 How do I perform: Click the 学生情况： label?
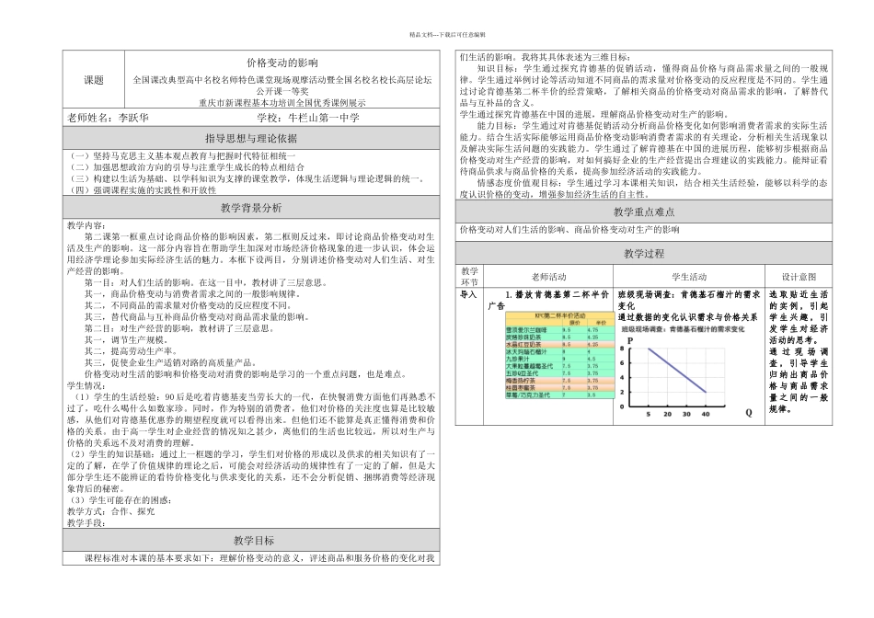pos(86,385)
